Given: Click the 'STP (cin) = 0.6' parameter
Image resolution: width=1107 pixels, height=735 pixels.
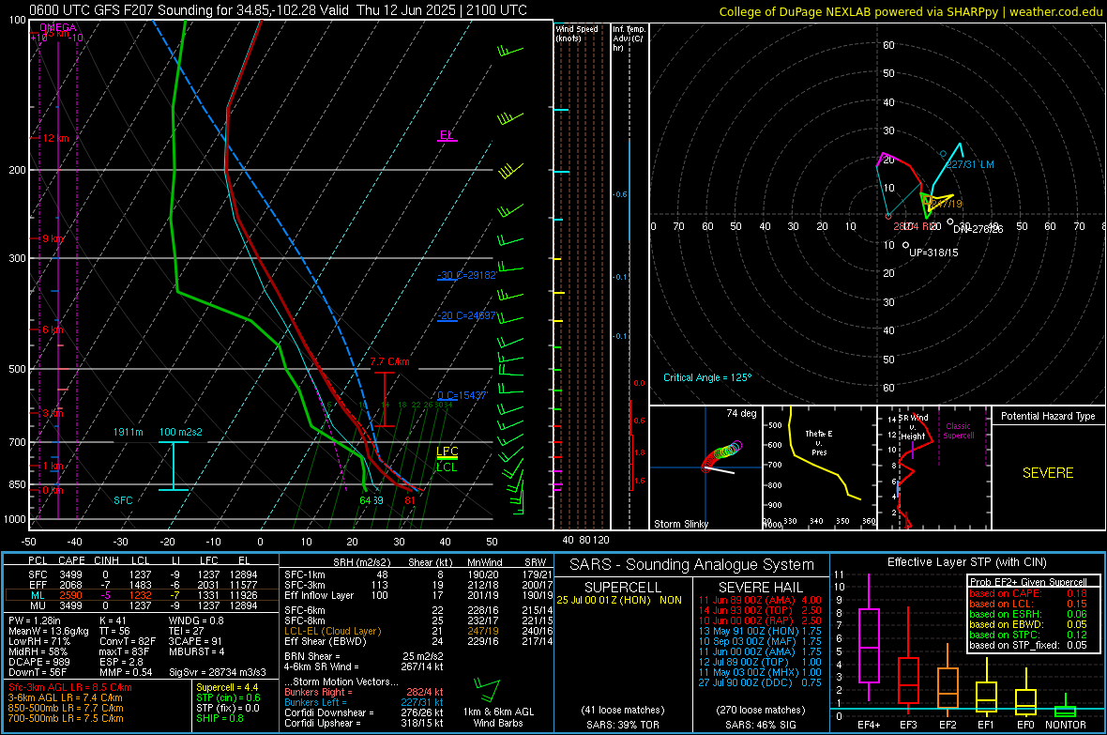Looking at the screenshot, I should tap(228, 697).
